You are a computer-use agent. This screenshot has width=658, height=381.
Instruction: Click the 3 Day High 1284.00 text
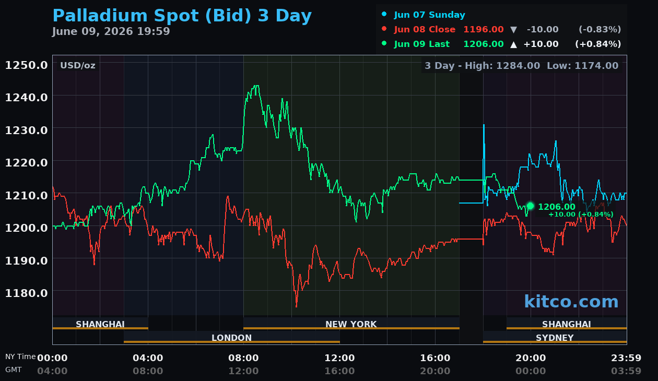tap(483, 65)
